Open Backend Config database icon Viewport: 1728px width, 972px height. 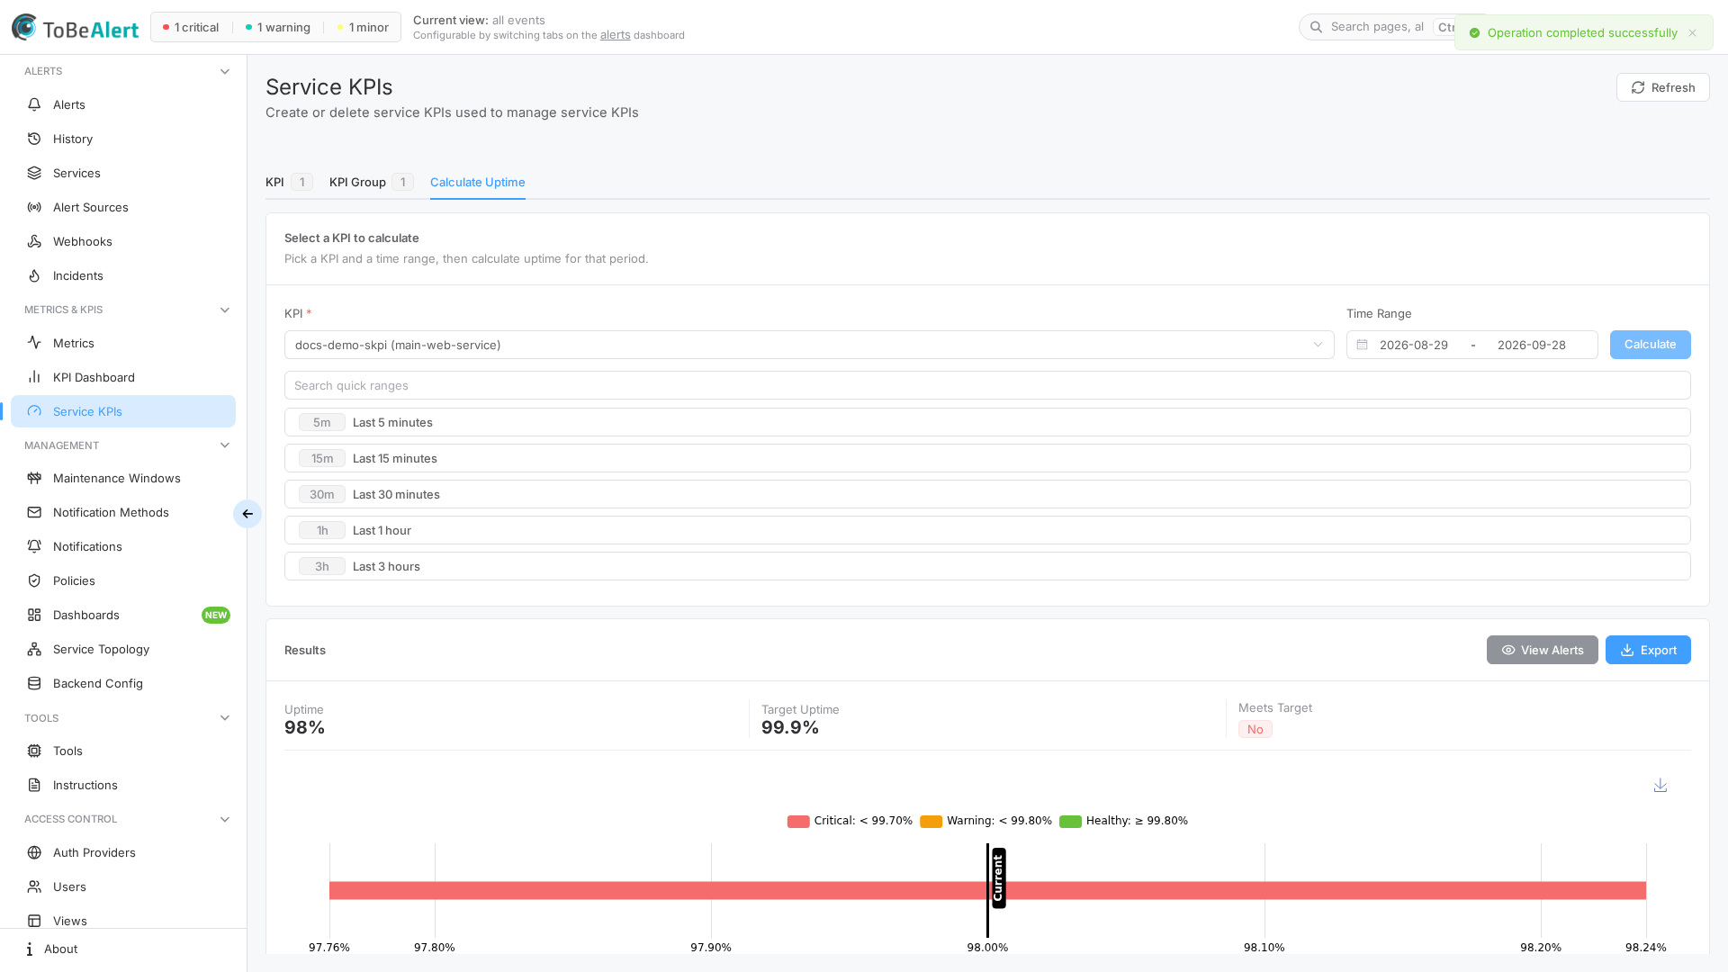[x=34, y=683]
